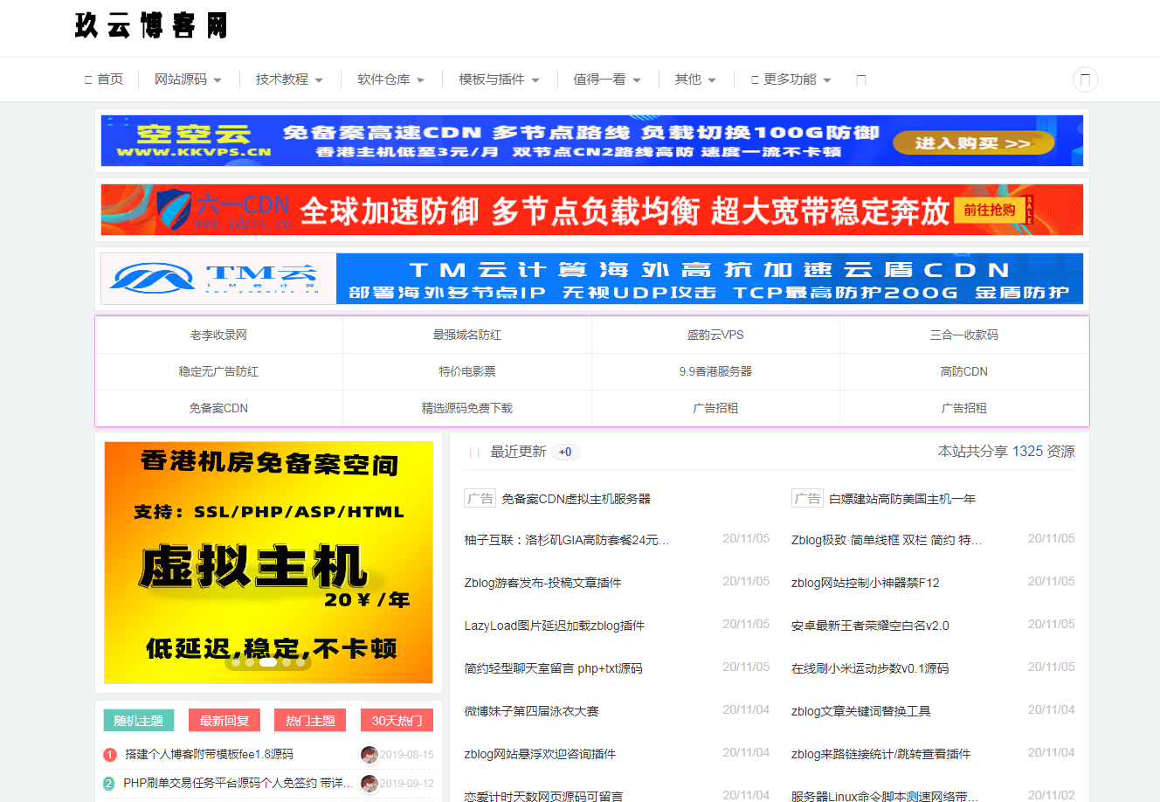This screenshot has width=1160, height=802.
Task: Open the Zblog游客发布-投稿文章插件 article link
Action: click(x=542, y=583)
